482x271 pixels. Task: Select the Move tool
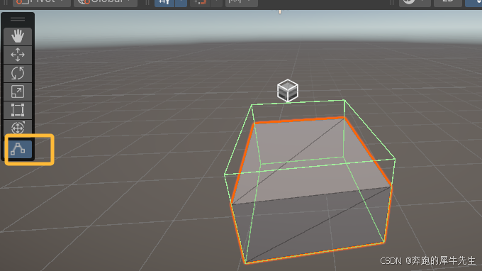[x=18, y=55]
